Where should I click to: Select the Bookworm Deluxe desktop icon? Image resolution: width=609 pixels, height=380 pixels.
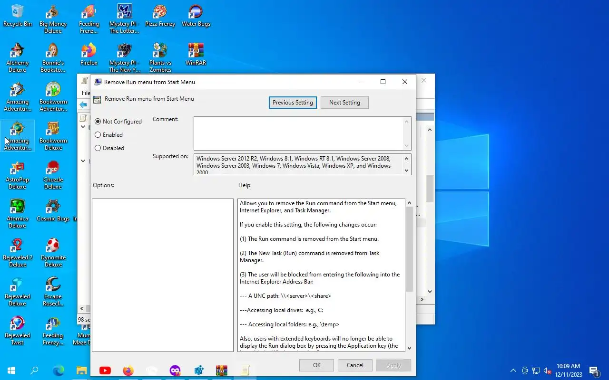[53, 136]
